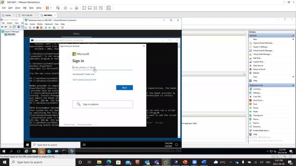Open Microsoft Edge from host taskbar

[x=109, y=162]
